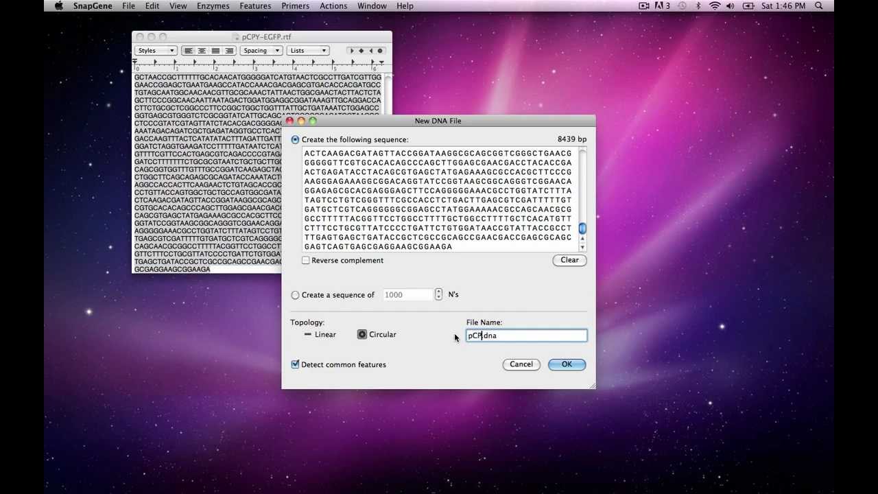The height and width of the screenshot is (494, 878).
Task: Select the Linear topology icon
Action: 307,335
